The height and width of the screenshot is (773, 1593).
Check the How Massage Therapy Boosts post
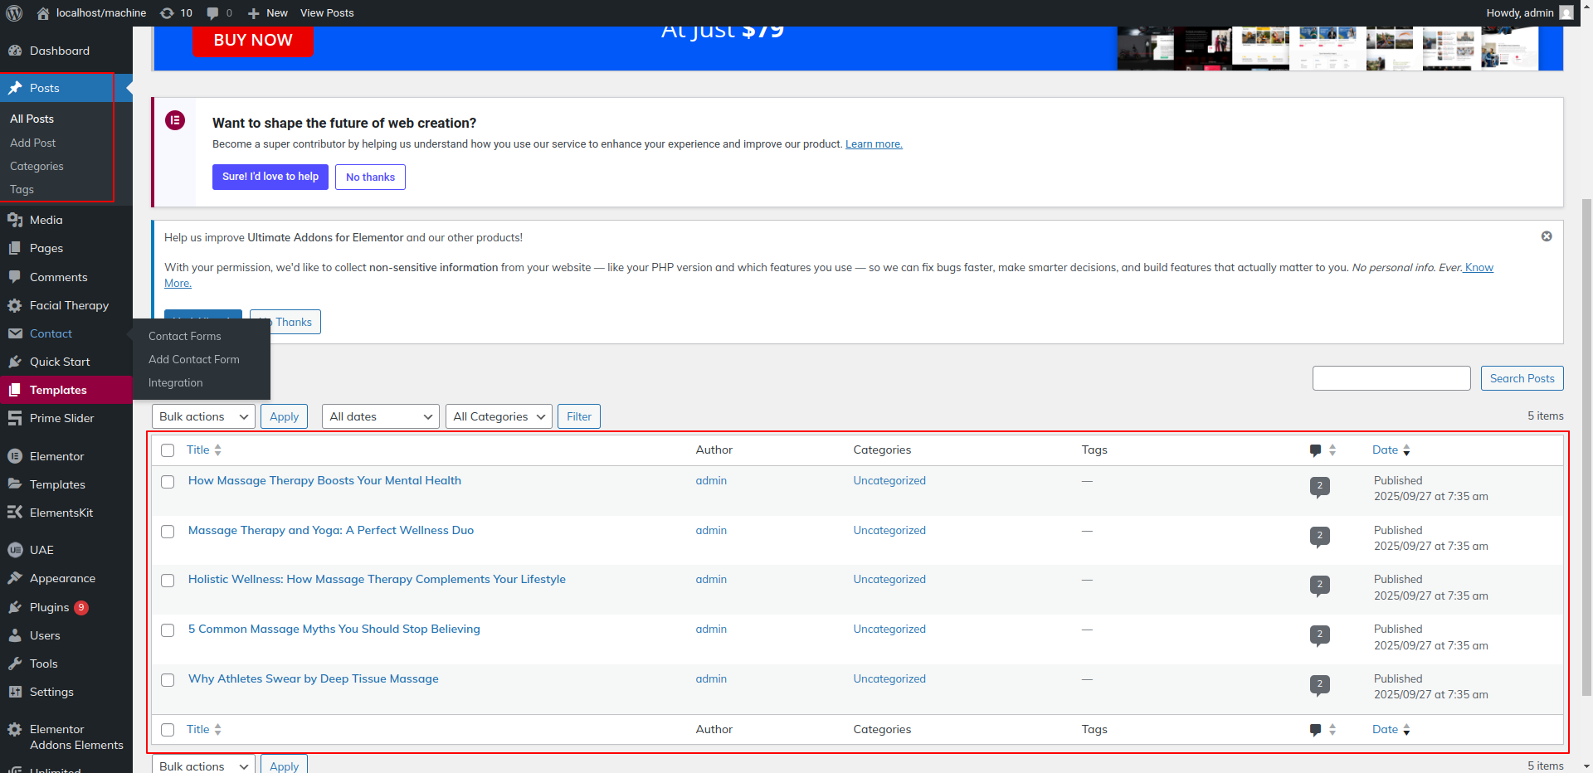[168, 482]
